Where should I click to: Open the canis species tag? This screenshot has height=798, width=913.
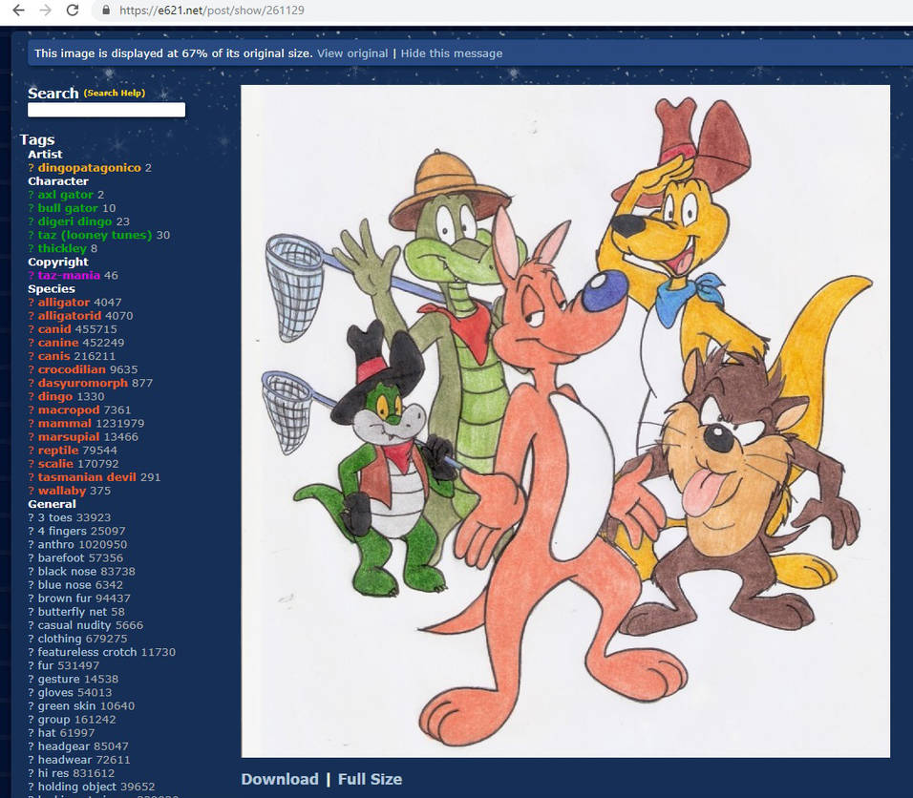pos(54,356)
